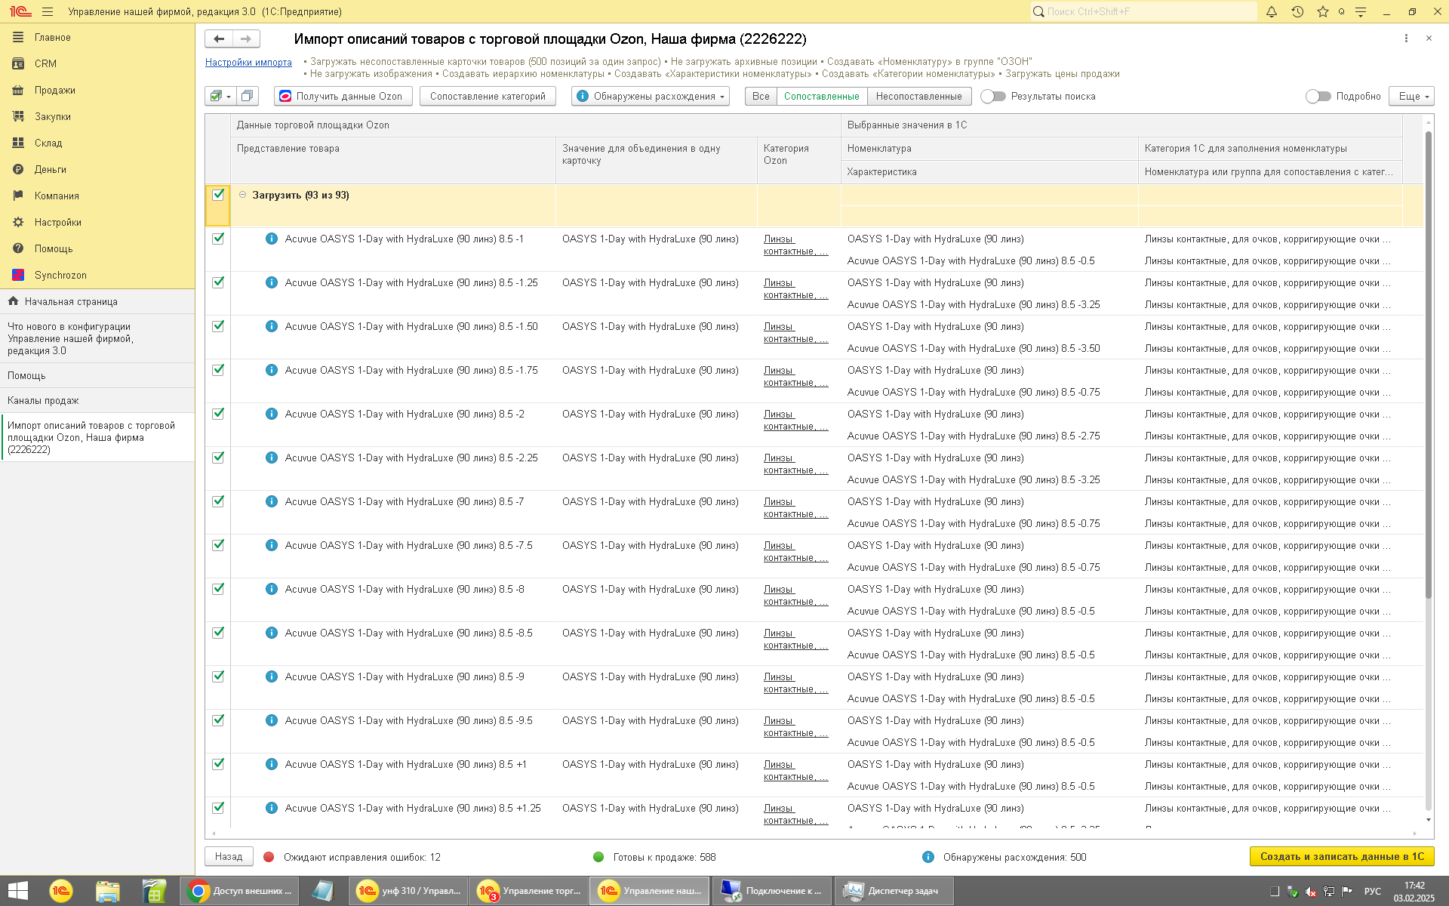1449x906 pixels.
Task: Open Обнаружены расхождения dropdown
Action: (x=651, y=96)
